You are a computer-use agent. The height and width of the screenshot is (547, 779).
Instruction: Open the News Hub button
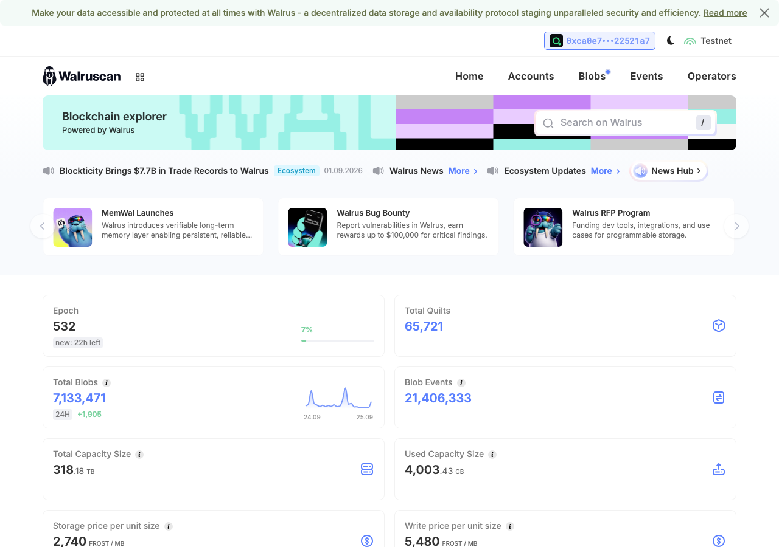point(669,171)
